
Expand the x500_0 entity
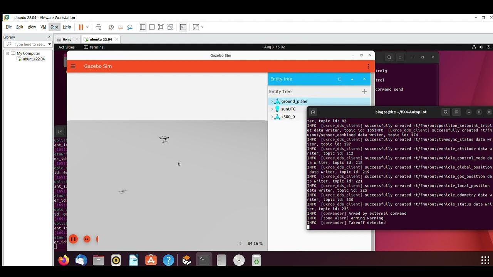click(x=272, y=117)
